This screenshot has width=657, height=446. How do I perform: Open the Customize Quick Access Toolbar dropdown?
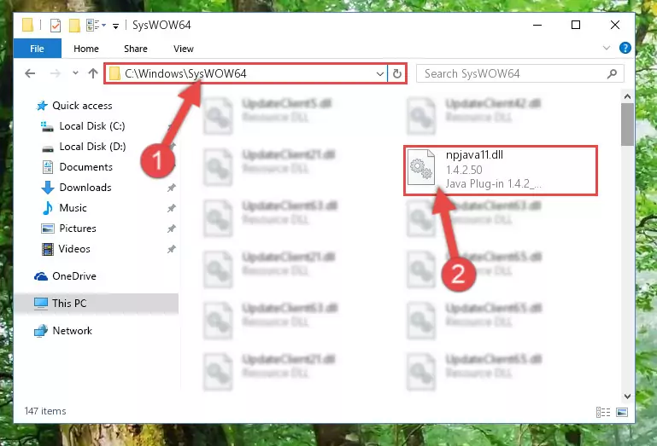click(x=115, y=26)
